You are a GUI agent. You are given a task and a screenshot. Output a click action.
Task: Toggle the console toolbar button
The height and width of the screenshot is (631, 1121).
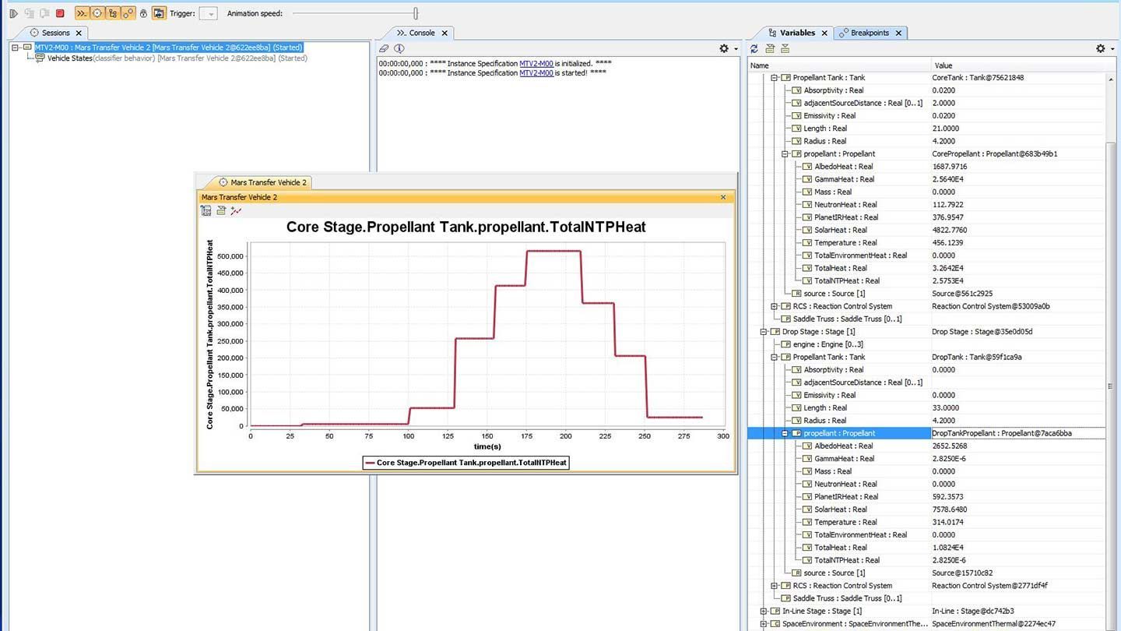click(x=82, y=13)
